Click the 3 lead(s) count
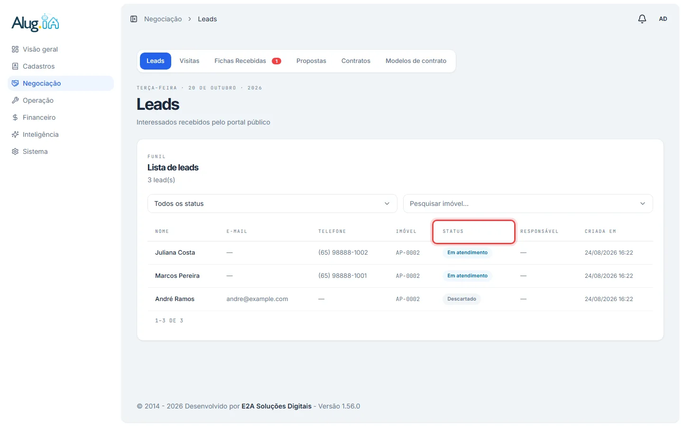This screenshot has width=683, height=426. (x=161, y=180)
